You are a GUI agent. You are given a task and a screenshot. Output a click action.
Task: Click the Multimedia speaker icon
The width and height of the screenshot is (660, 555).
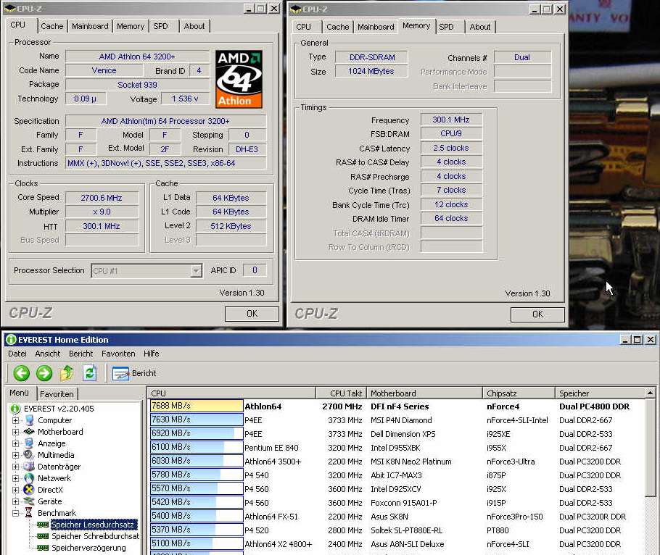pyautogui.click(x=28, y=454)
